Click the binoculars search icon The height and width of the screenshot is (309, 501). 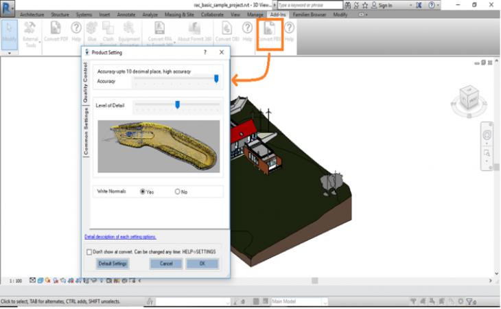tap(348, 5)
